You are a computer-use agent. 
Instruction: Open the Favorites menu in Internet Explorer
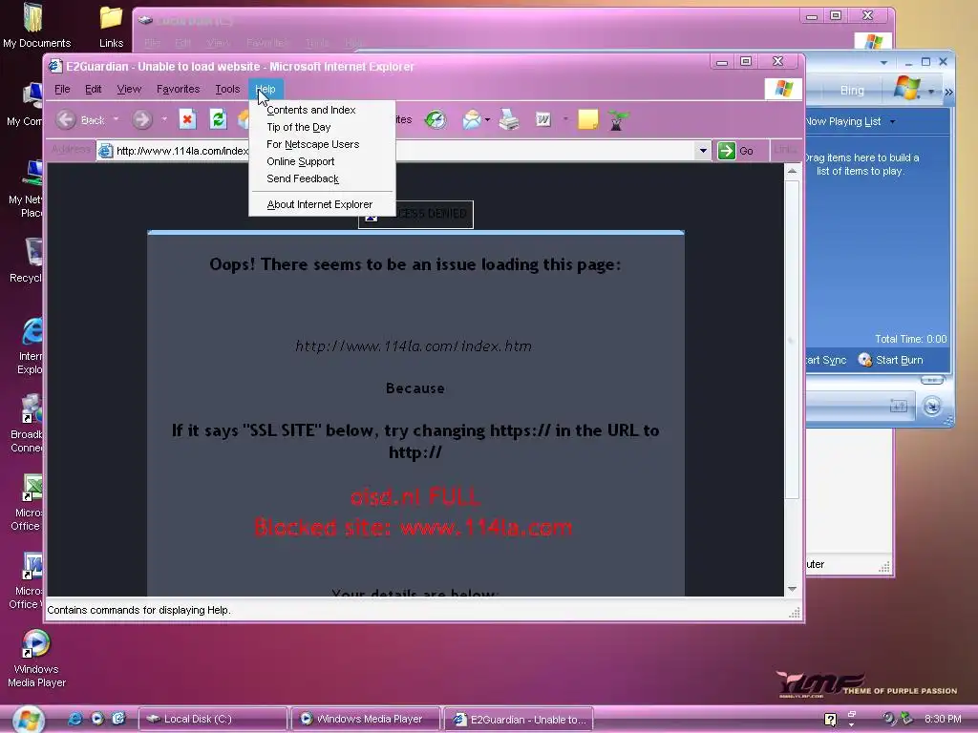(x=179, y=89)
